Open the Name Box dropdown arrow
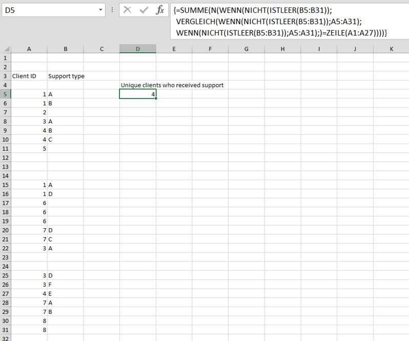409x341 pixels. pyautogui.click(x=100, y=10)
